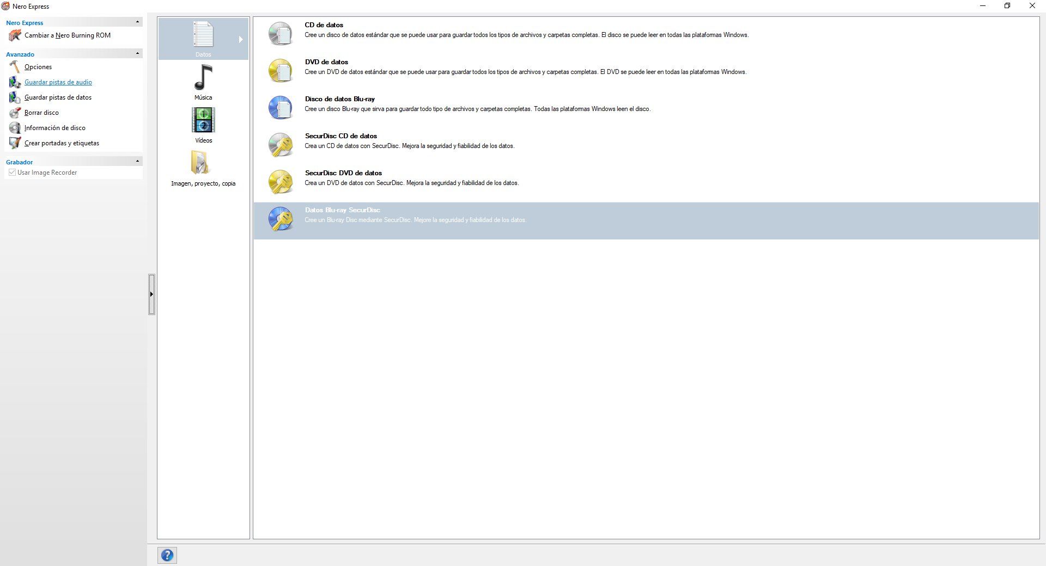Click Borrar disco link
1046x566 pixels.
41,113
